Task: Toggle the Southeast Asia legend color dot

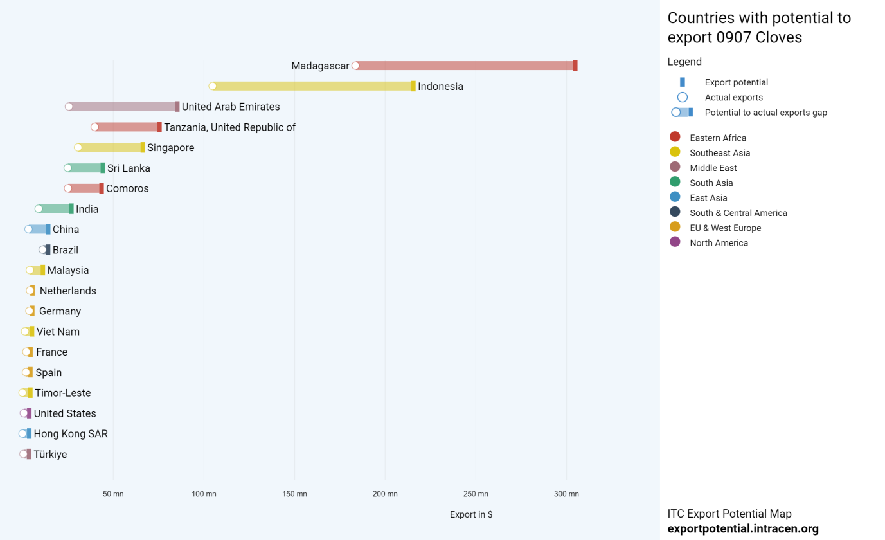Action: (x=675, y=152)
